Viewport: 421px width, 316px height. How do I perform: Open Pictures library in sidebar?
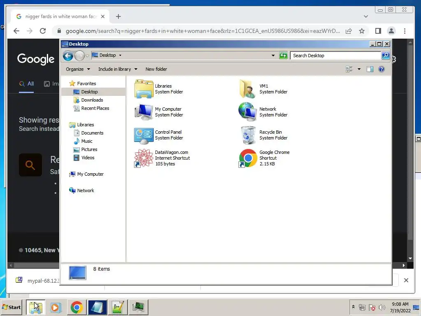pos(89,149)
